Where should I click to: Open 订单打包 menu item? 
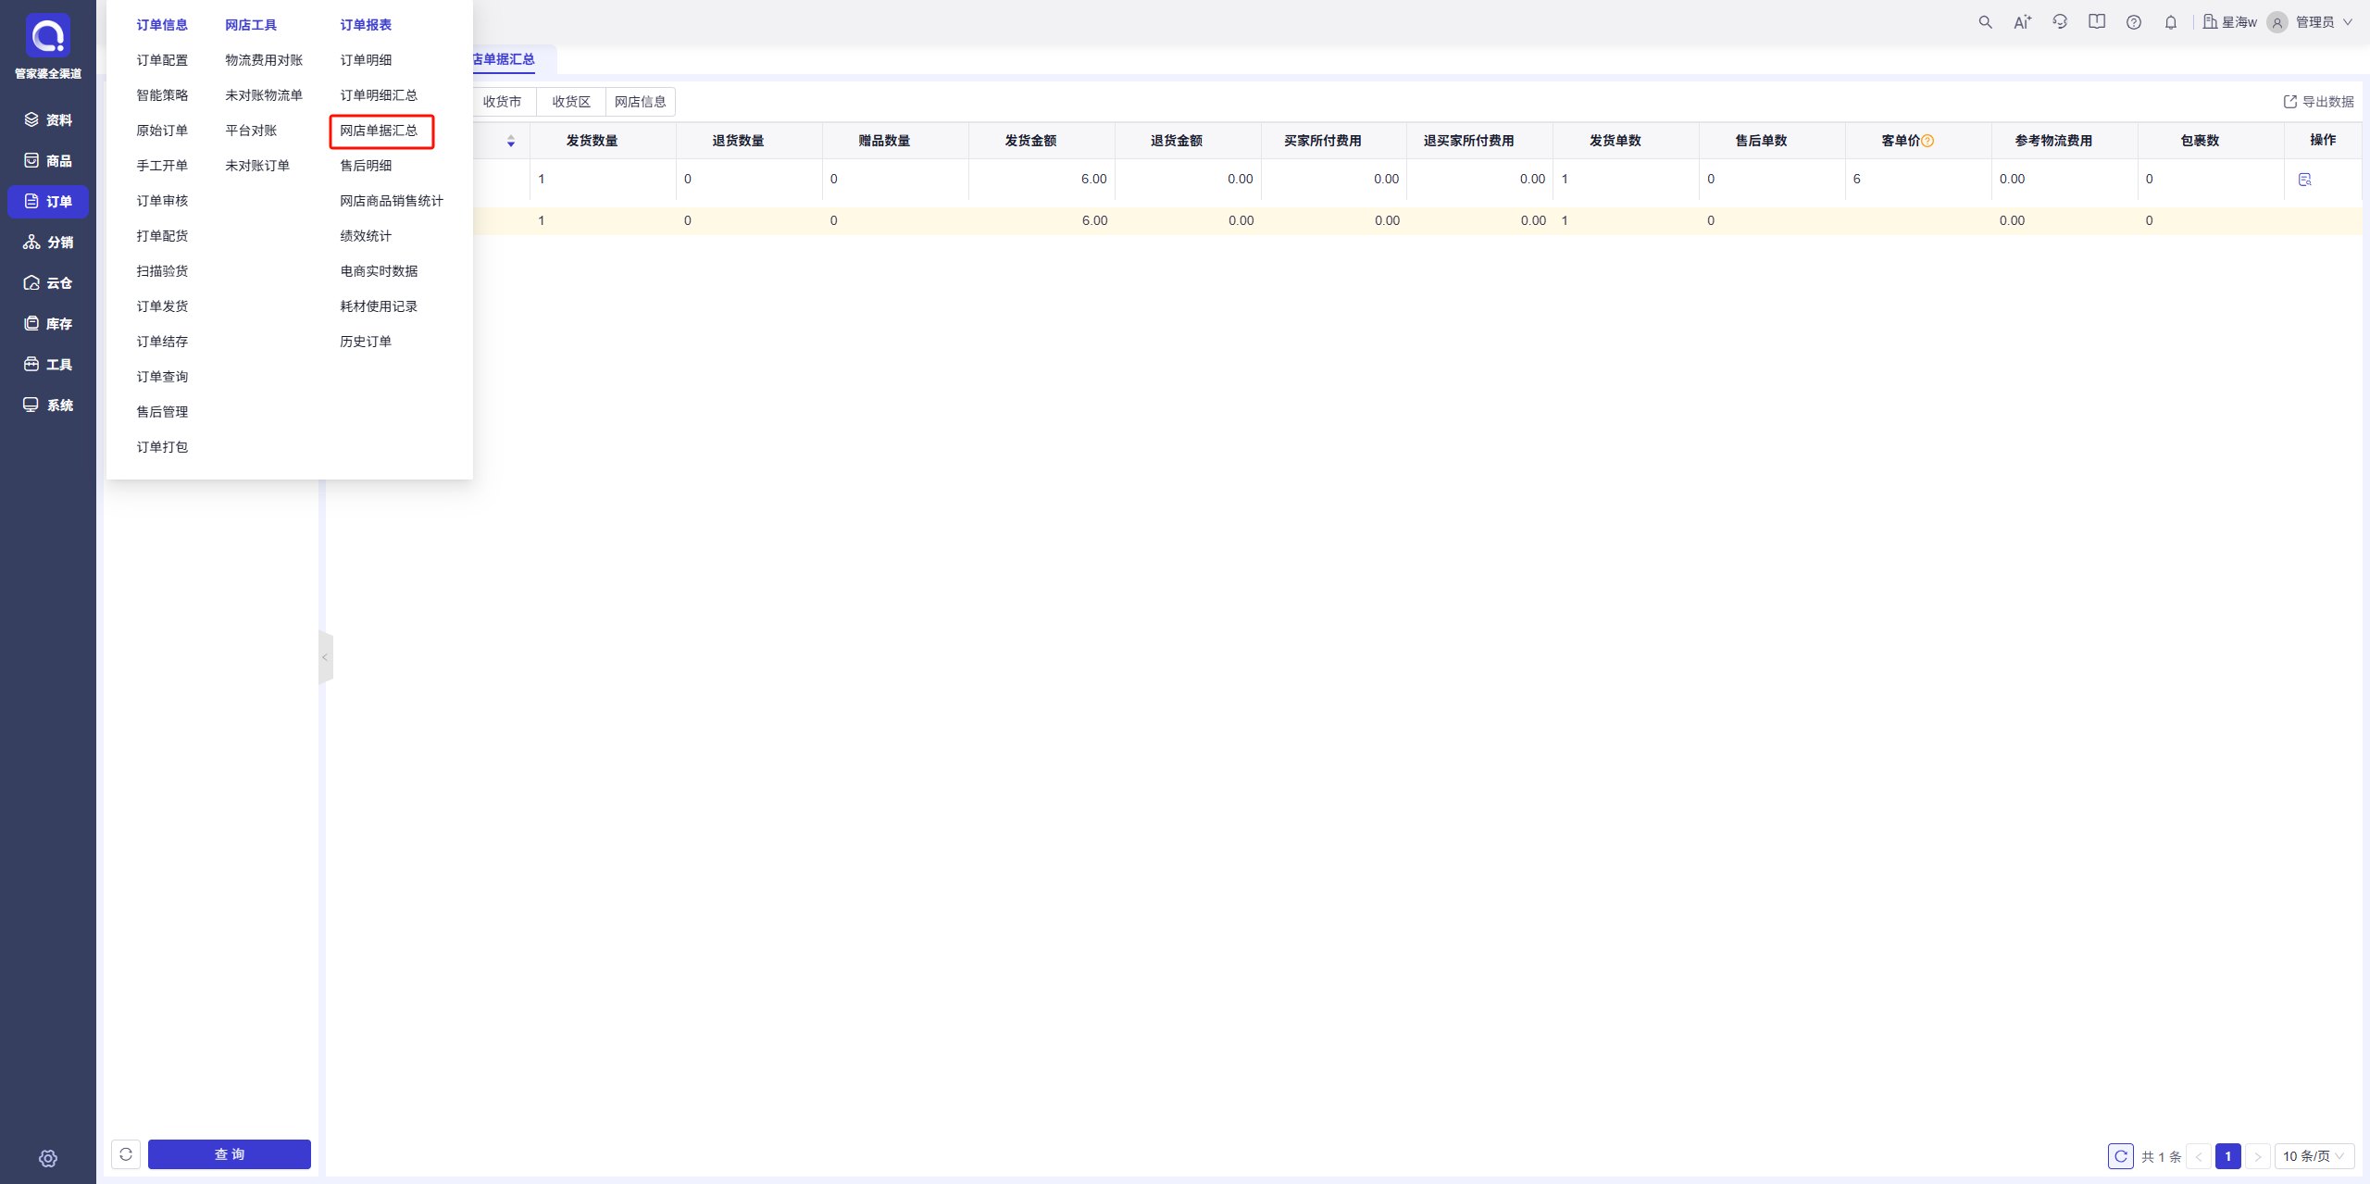(162, 447)
